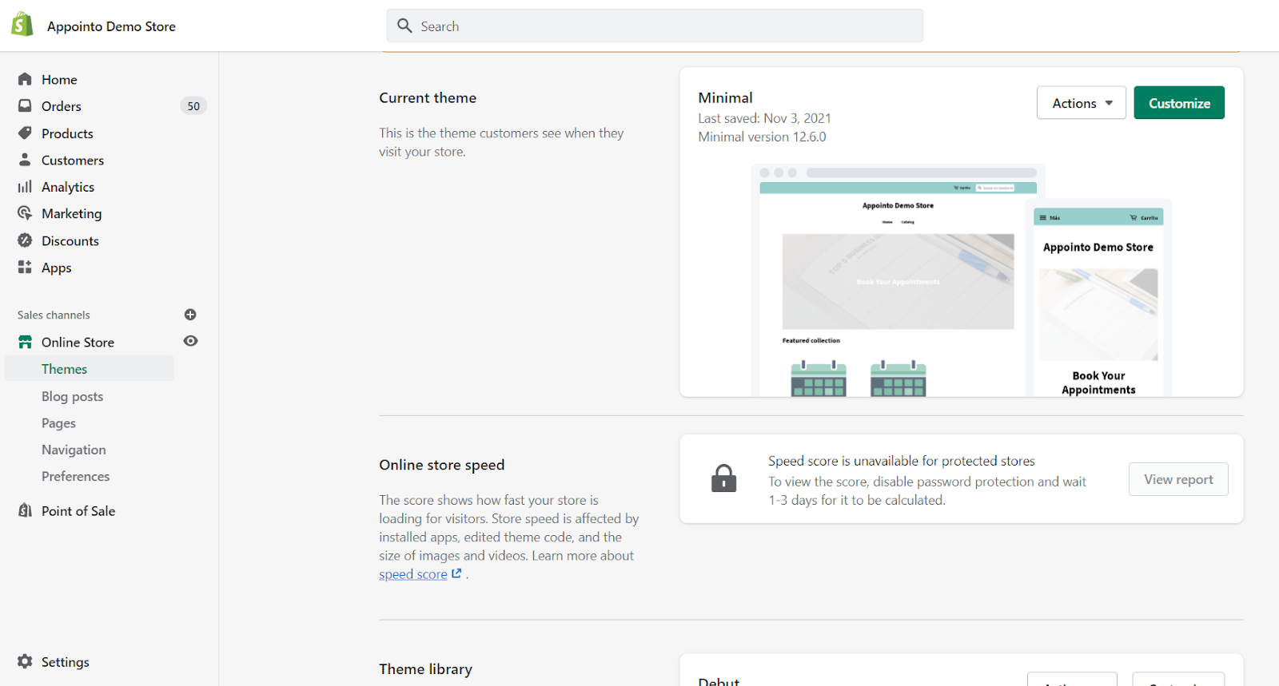The height and width of the screenshot is (686, 1279).
Task: Open Pages under Online Store
Action: point(58,423)
